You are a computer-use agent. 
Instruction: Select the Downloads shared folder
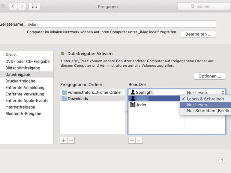[92, 98]
